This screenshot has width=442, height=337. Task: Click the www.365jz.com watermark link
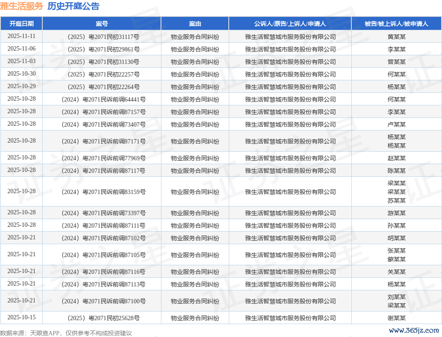[414, 331]
